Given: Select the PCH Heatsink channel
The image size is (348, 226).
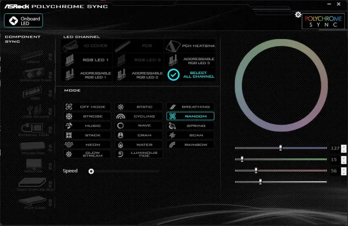Looking at the screenshot, I should click(x=190, y=46).
